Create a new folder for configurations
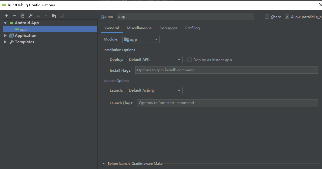Screen dimensions: 322x169 pos(54,16)
